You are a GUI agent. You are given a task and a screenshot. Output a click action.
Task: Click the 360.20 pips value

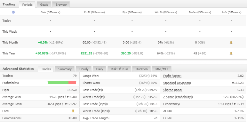pos(126,53)
